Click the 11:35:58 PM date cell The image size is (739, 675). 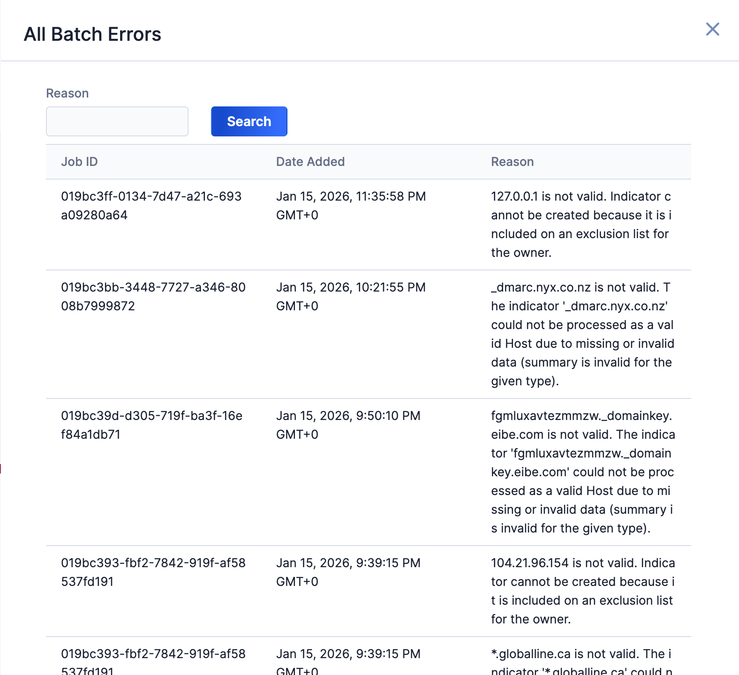click(351, 206)
